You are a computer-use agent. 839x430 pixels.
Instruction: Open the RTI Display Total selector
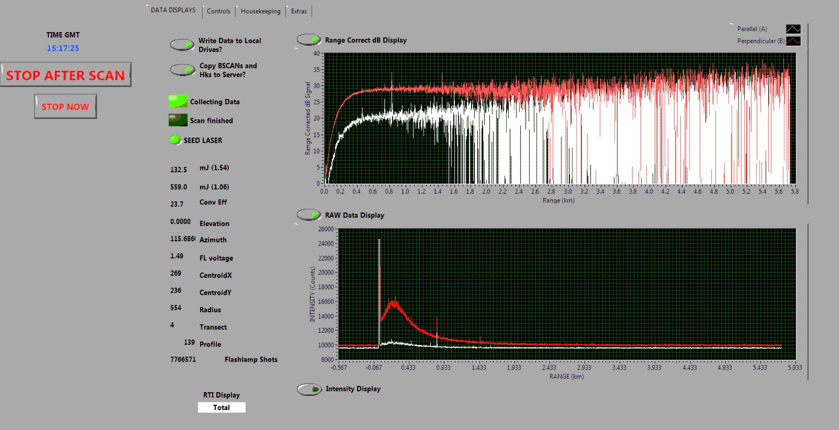(x=221, y=407)
